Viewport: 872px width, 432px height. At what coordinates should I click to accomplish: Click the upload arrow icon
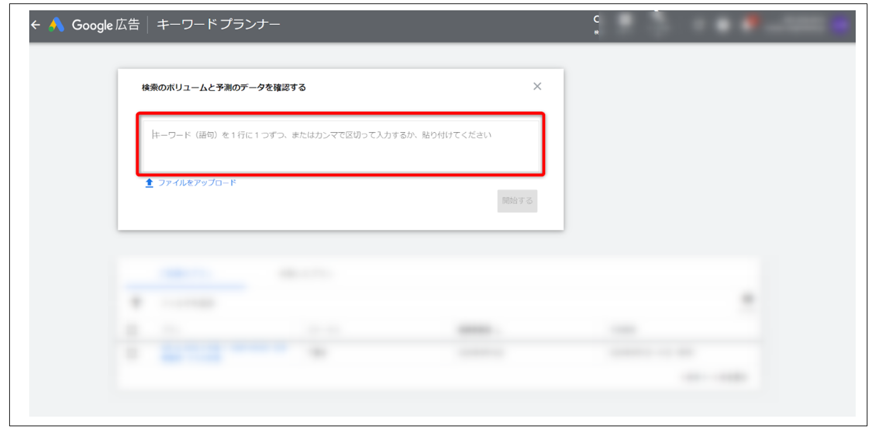tap(149, 183)
